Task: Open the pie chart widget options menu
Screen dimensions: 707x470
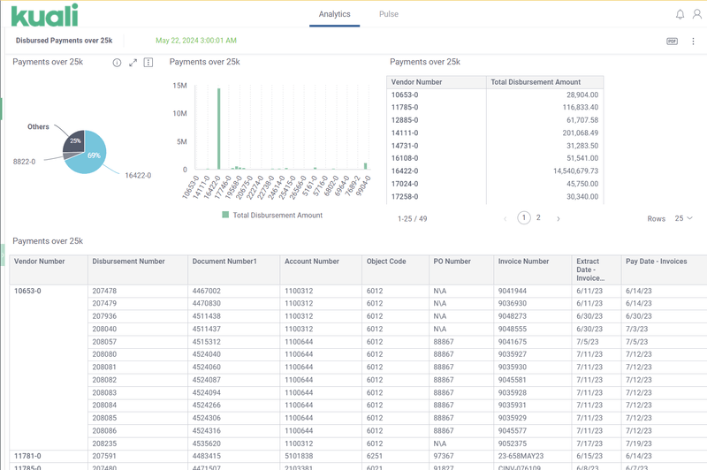Action: [148, 63]
